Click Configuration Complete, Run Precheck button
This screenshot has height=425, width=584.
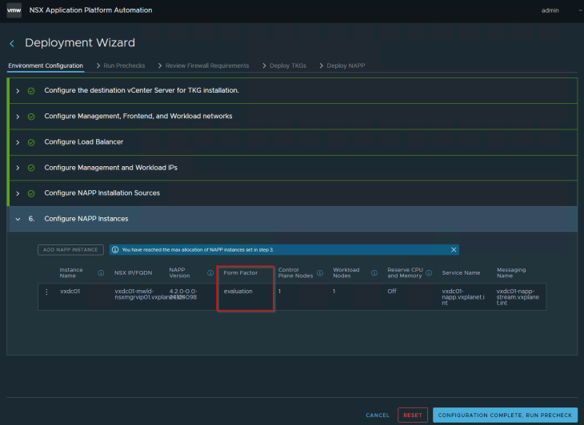click(505, 415)
